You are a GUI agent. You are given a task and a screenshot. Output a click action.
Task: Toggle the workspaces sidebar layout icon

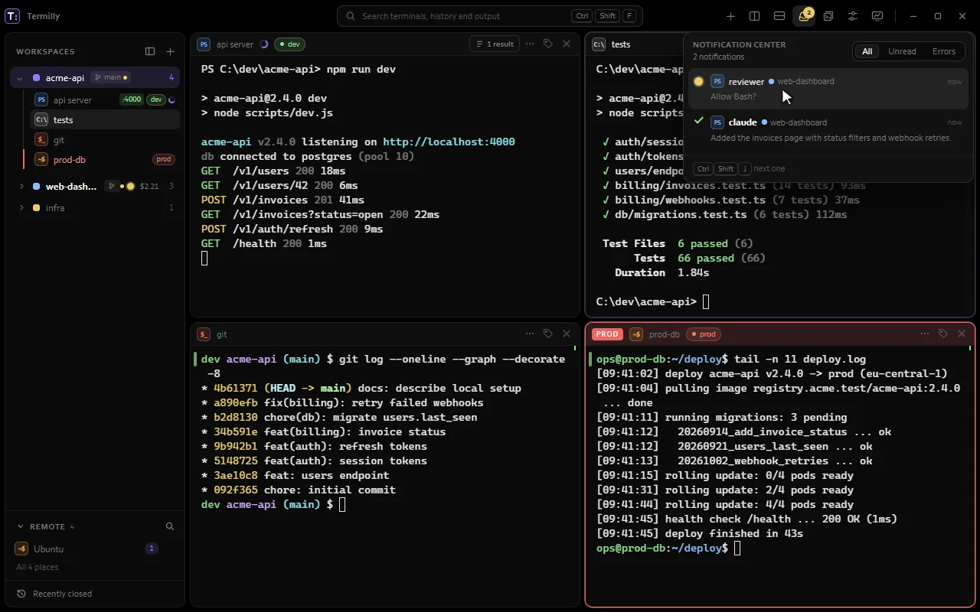150,51
